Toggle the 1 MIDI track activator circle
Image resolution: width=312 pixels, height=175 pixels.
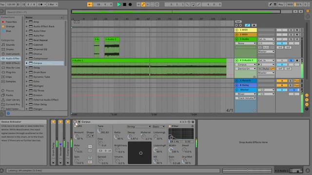click(x=236, y=30)
